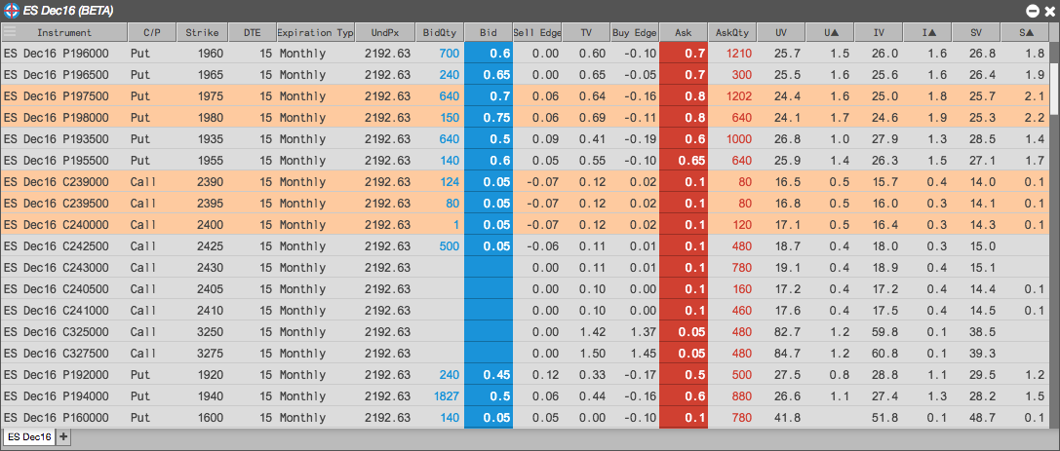1060x451 pixels.
Task: Select instrument ES Dec16 C241000
Action: coord(57,311)
